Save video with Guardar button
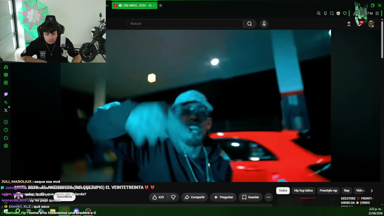Image resolution: width=384 pixels, height=216 pixels. [250, 197]
